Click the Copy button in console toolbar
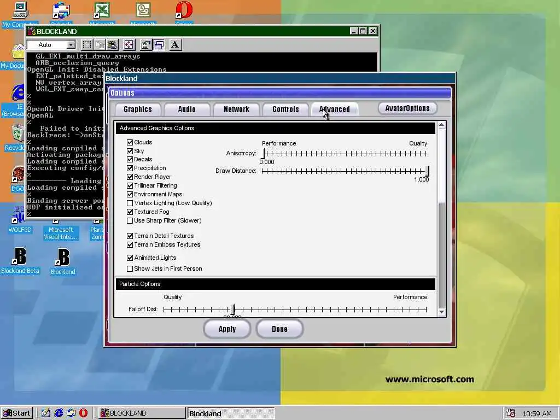This screenshot has height=420, width=560. [x=100, y=45]
